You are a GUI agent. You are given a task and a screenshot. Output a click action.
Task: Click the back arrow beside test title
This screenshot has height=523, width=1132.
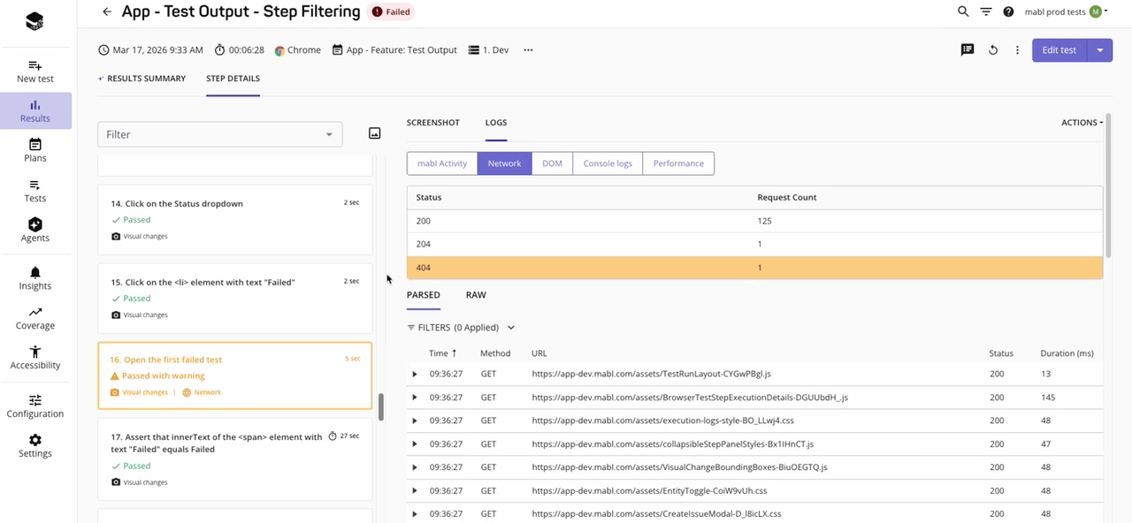(x=107, y=12)
